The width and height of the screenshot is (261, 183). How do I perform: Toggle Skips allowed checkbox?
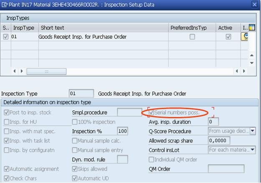(x=75, y=169)
